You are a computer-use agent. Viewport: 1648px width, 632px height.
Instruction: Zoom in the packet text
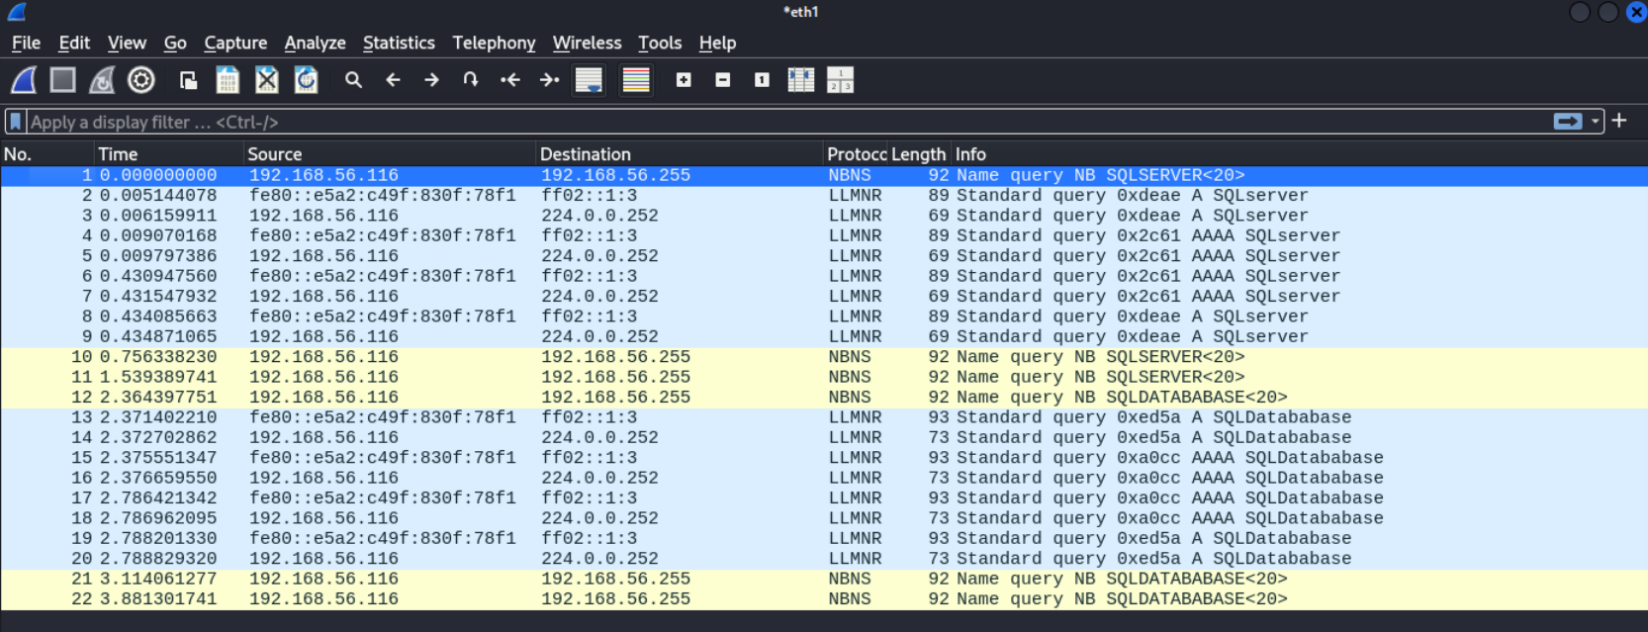click(x=684, y=80)
